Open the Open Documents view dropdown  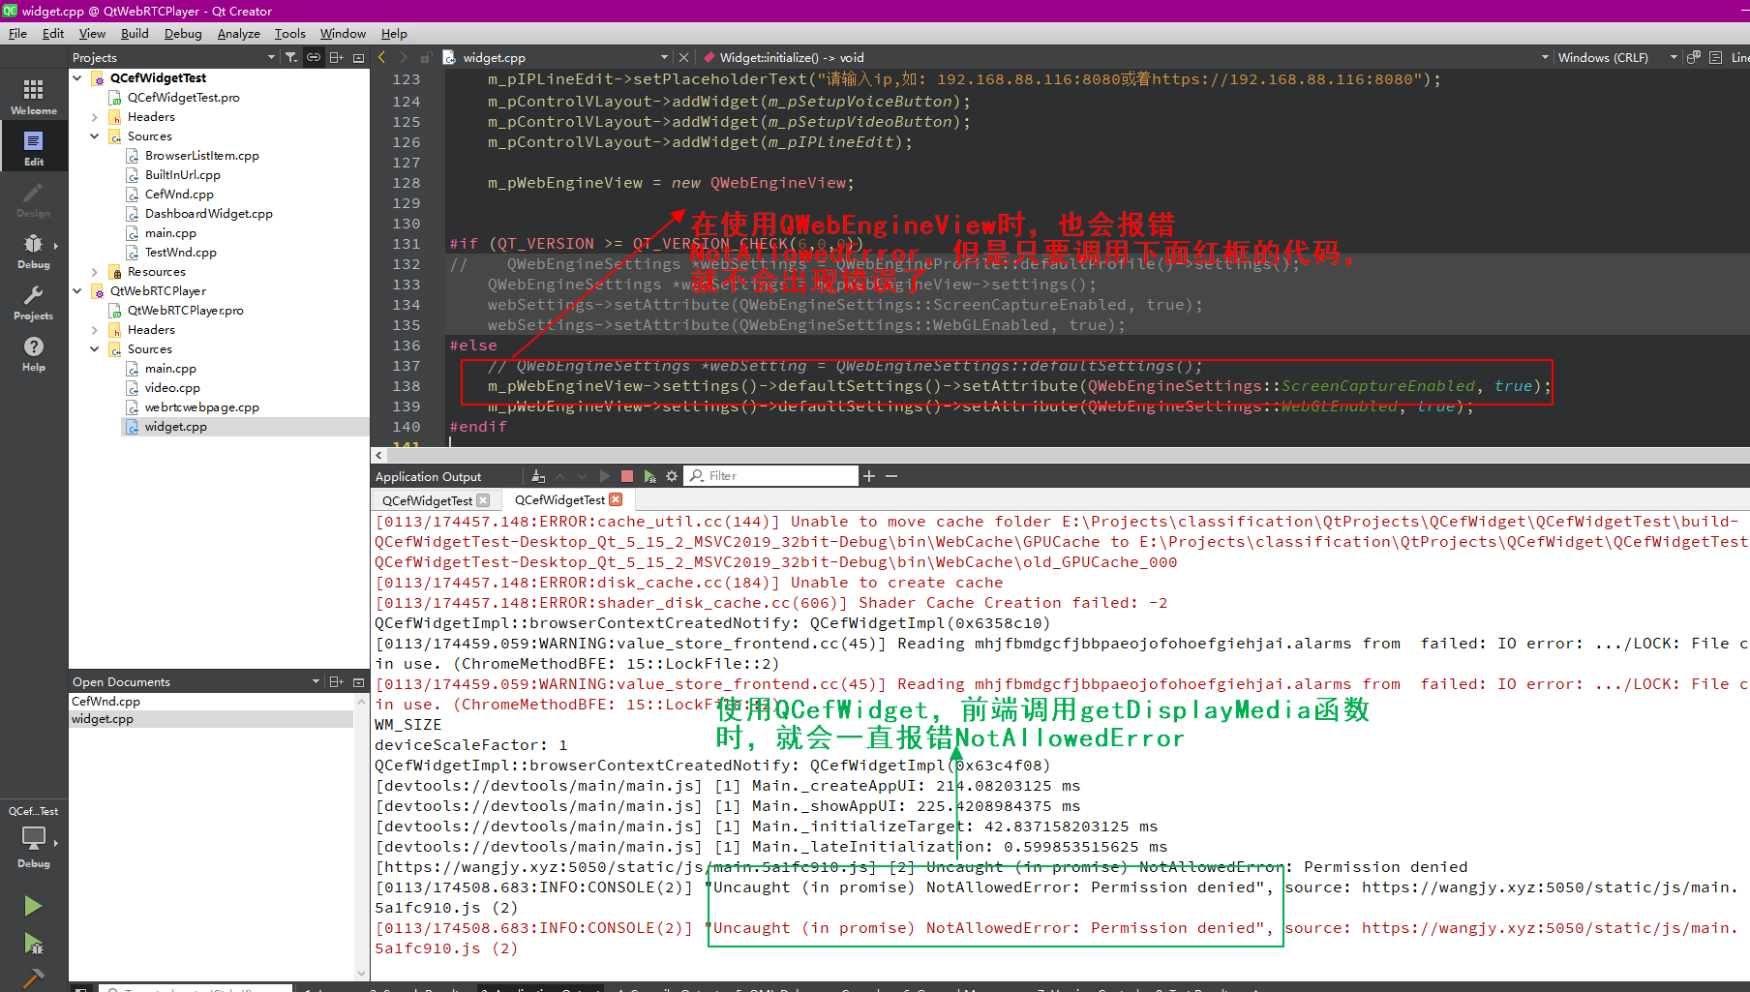click(316, 681)
